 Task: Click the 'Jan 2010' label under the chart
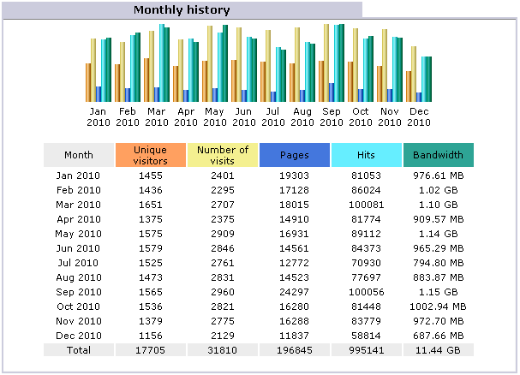click(x=99, y=116)
